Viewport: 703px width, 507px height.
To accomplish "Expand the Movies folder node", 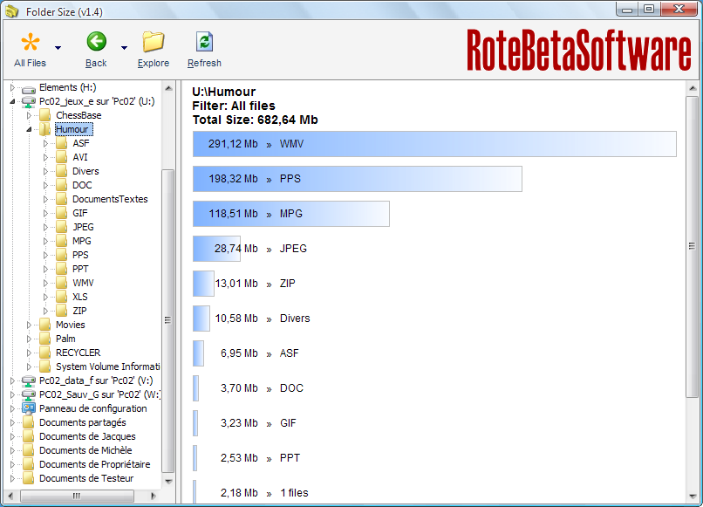I will pyautogui.click(x=29, y=325).
